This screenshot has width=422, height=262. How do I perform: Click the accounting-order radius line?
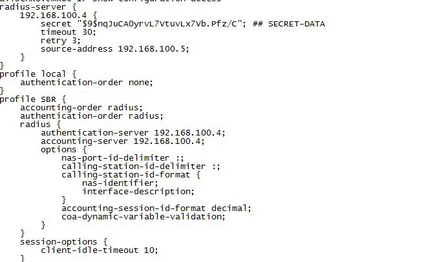[81, 108]
